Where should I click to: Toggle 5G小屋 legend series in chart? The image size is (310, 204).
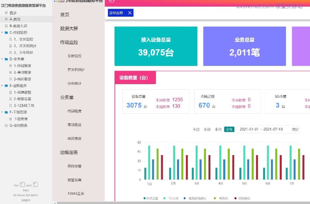coord(171,198)
